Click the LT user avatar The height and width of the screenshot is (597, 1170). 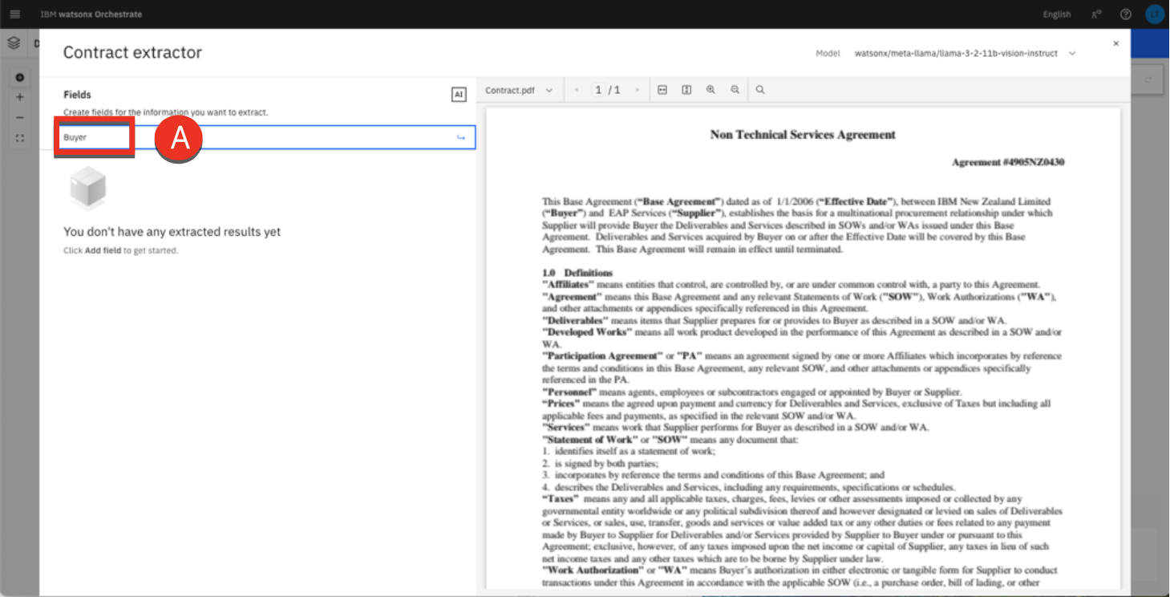(x=1154, y=14)
